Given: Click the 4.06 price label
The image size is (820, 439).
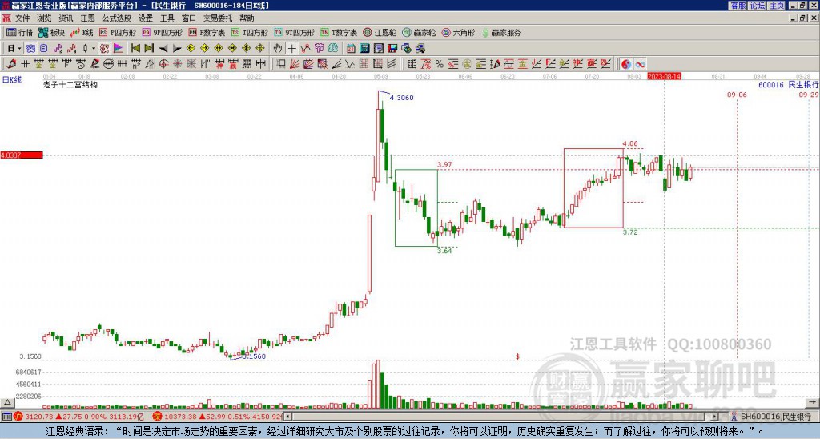Looking at the screenshot, I should (x=630, y=143).
